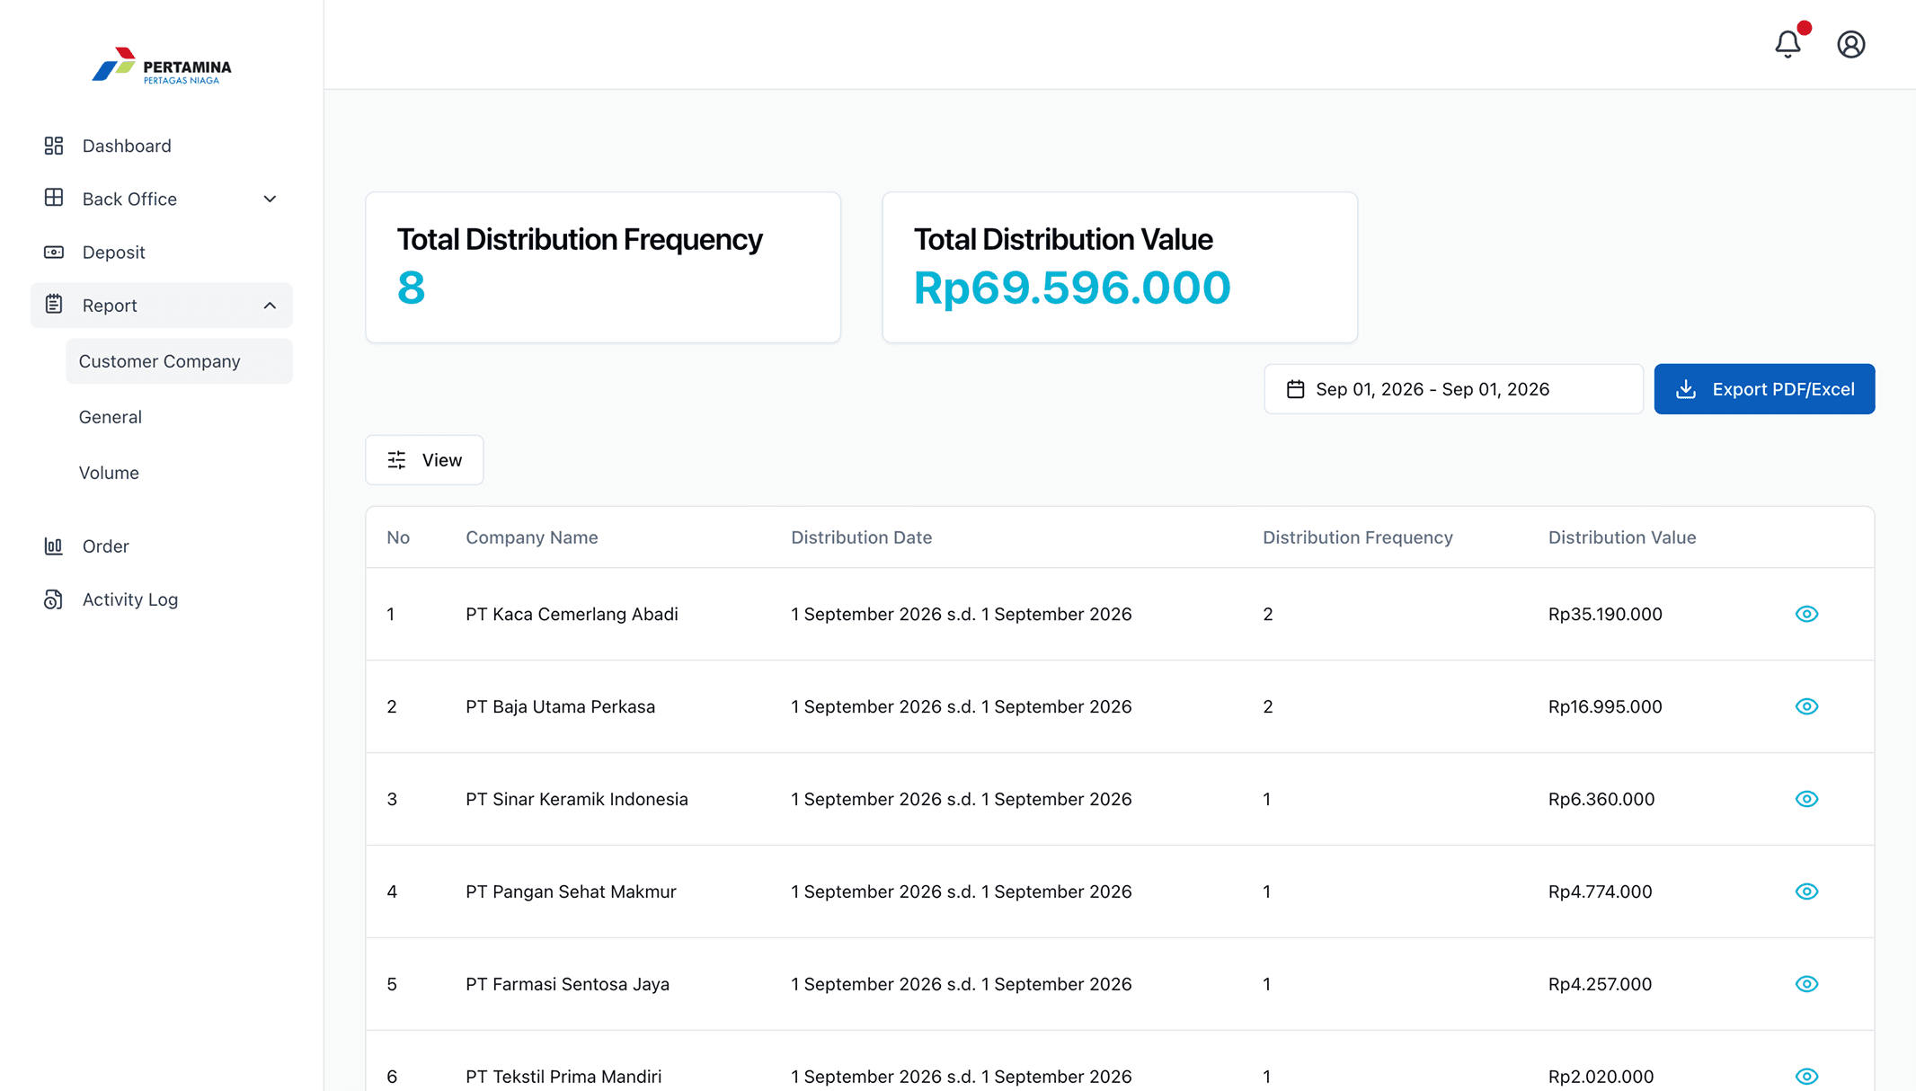Go to the Order page
Image resolution: width=1916 pixels, height=1091 pixels.
(162, 545)
